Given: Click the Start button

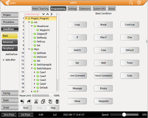Looking at the screenshot, I should tap(26, 108).
